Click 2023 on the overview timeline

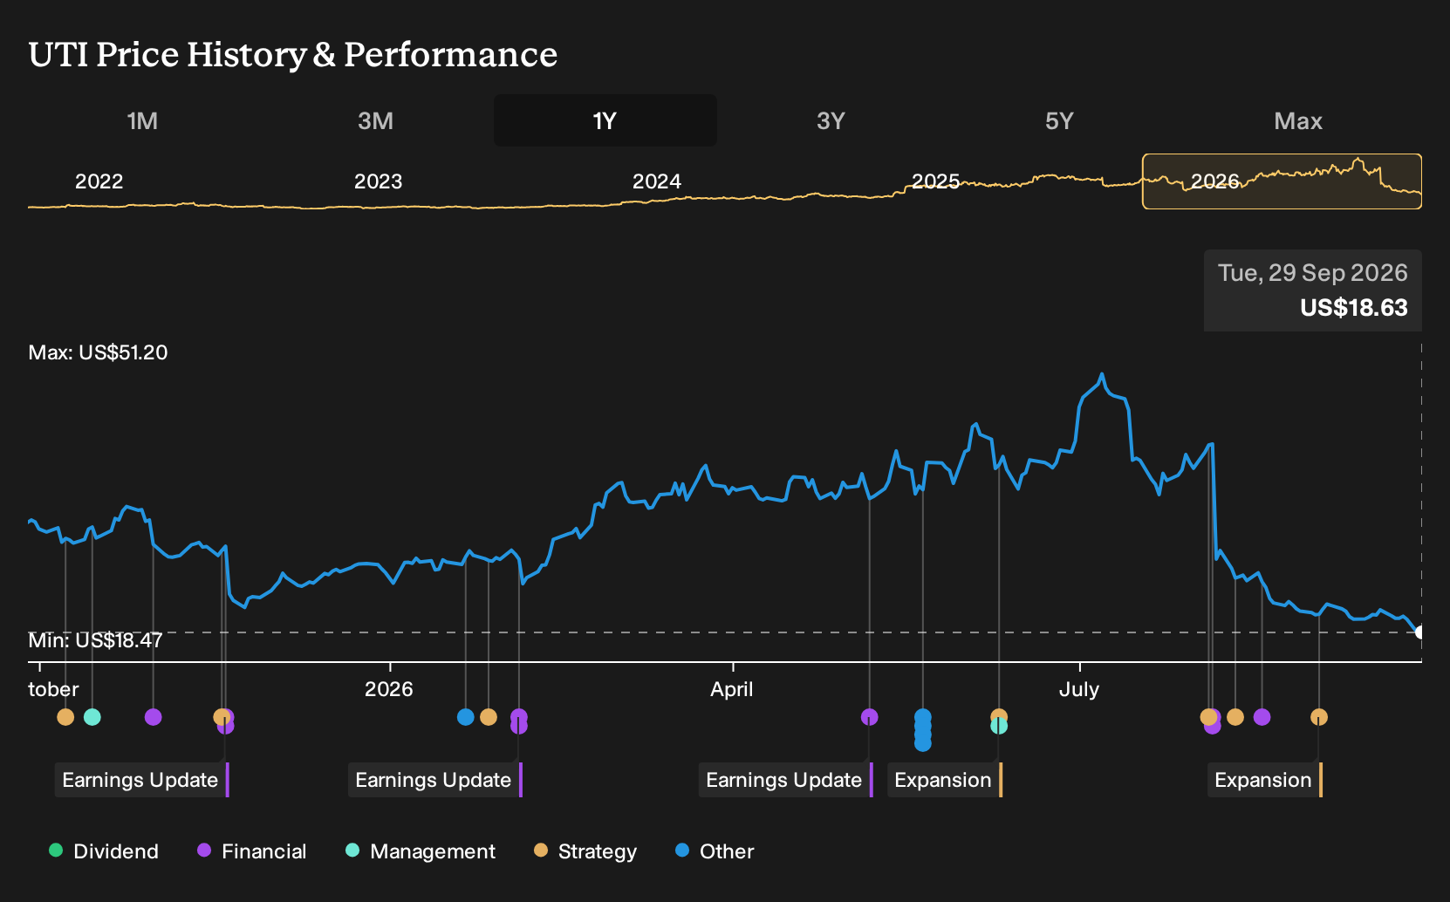(x=378, y=181)
